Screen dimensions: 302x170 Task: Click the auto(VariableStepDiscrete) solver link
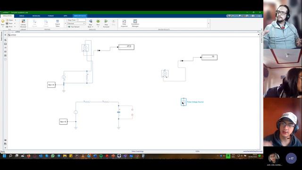[x=252, y=152]
